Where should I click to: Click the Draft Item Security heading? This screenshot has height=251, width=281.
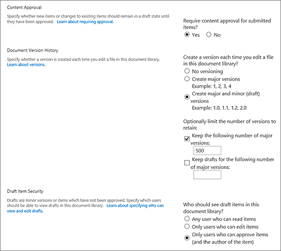coord(25,191)
